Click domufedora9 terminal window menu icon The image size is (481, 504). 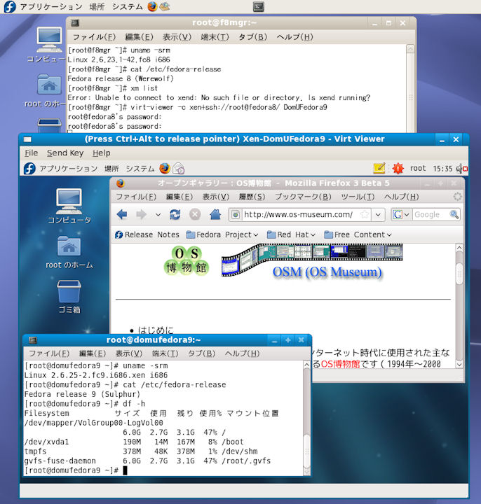click(32, 339)
